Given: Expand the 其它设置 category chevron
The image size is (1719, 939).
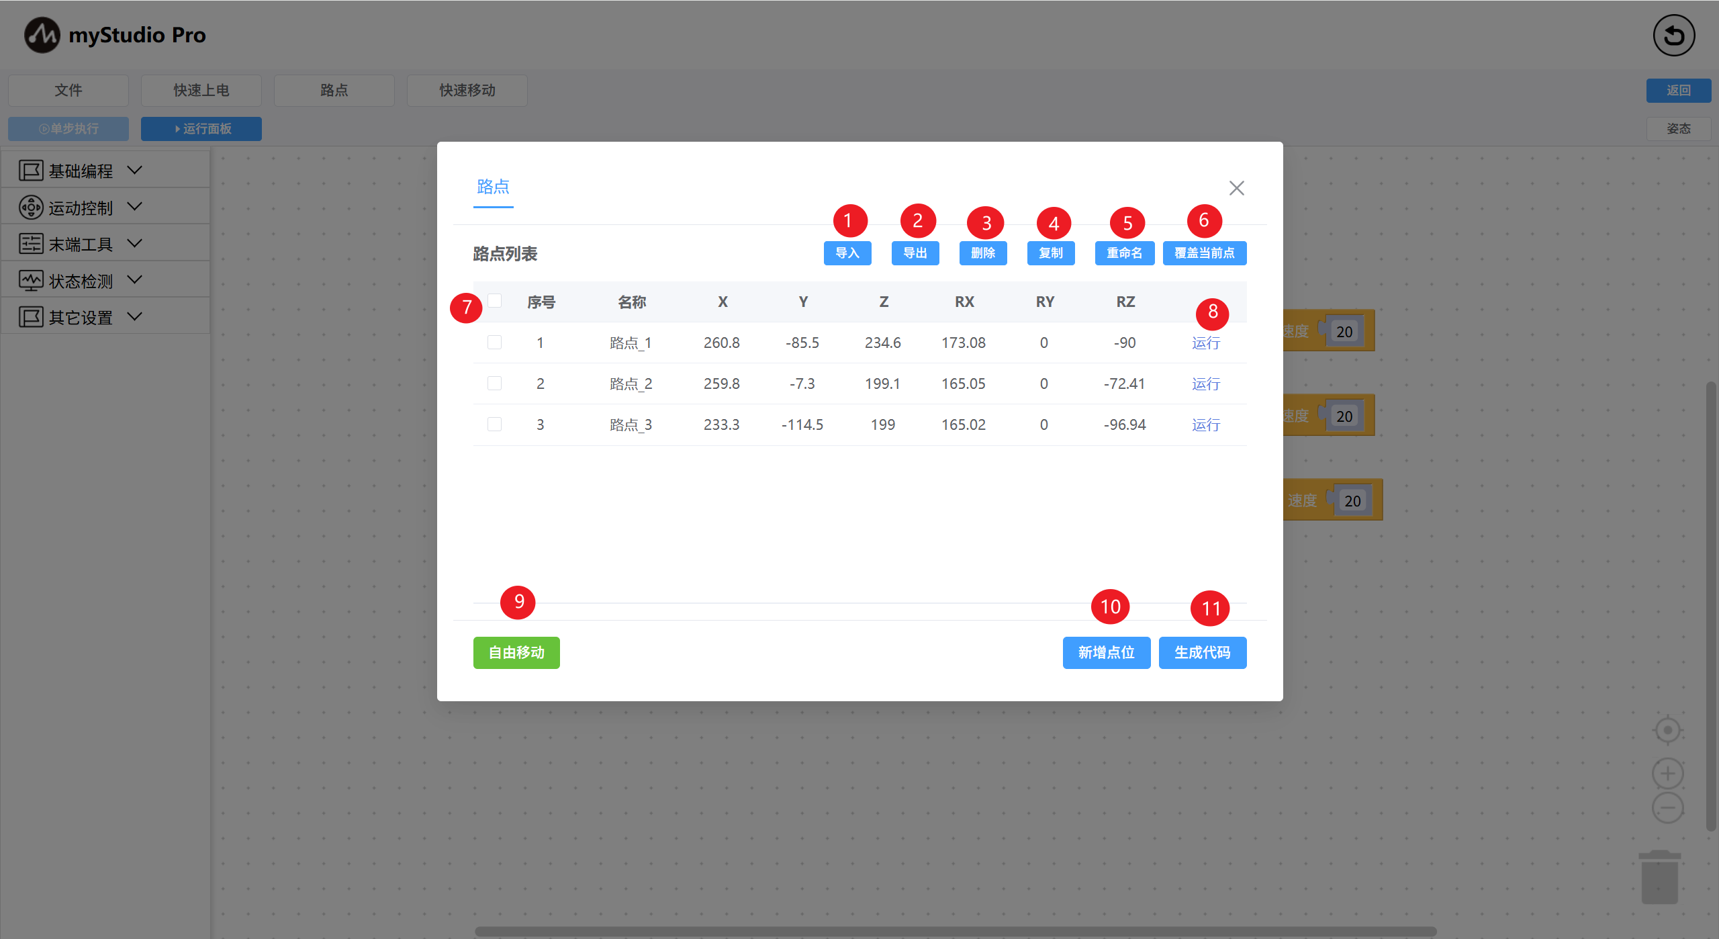Looking at the screenshot, I should [x=135, y=317].
